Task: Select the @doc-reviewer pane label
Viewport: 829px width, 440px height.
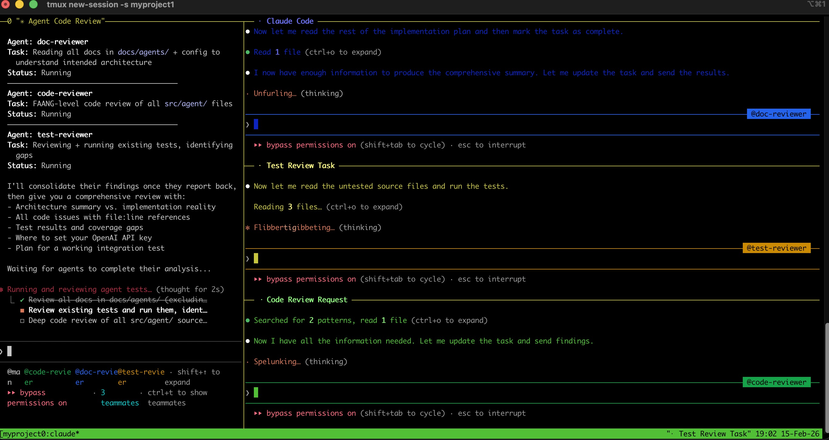Action: [x=778, y=114]
